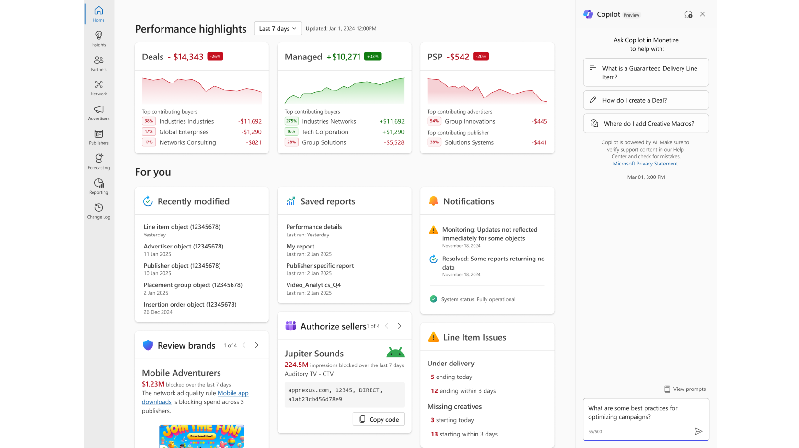Open the Microsoft Privacy Statement link
The height and width of the screenshot is (448, 799).
645,164
